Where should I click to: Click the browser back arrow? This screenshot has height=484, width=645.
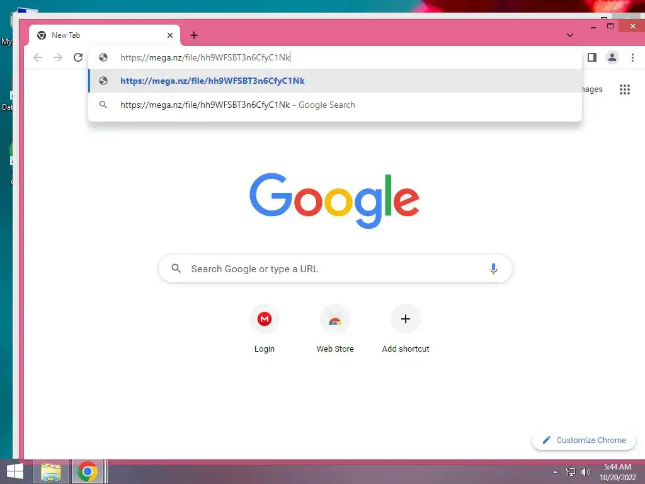point(38,57)
